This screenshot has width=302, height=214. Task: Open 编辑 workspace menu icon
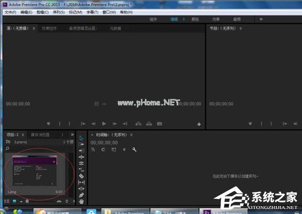click(x=184, y=19)
